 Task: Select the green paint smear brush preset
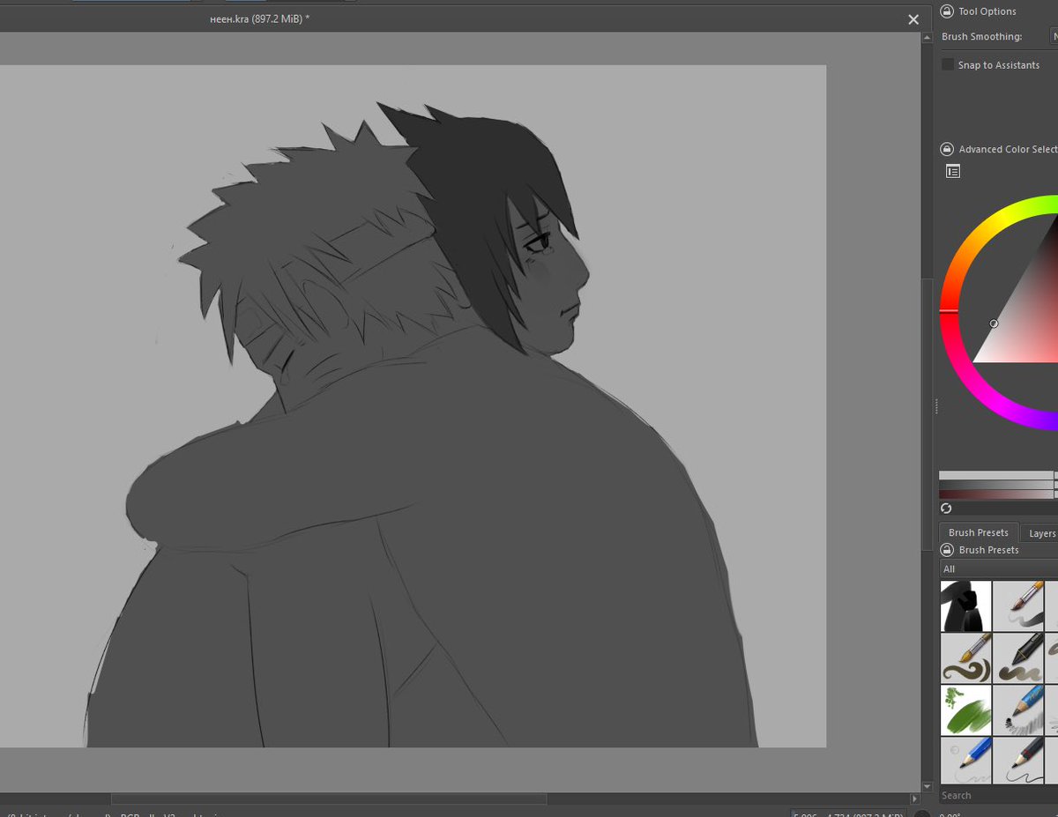[965, 710]
